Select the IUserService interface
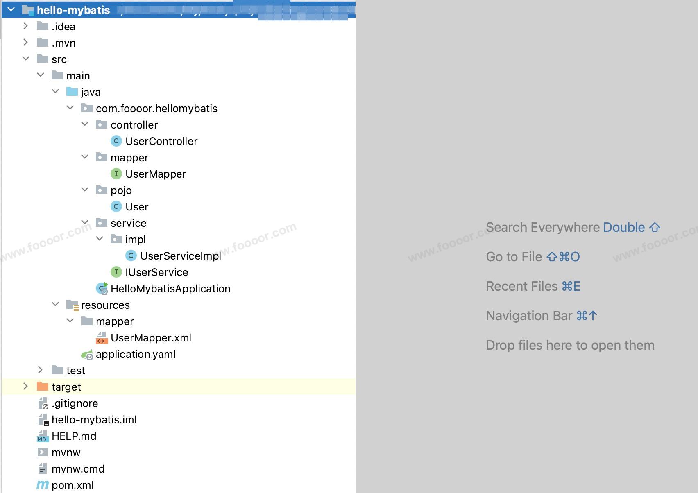This screenshot has height=493, width=698. coord(156,272)
